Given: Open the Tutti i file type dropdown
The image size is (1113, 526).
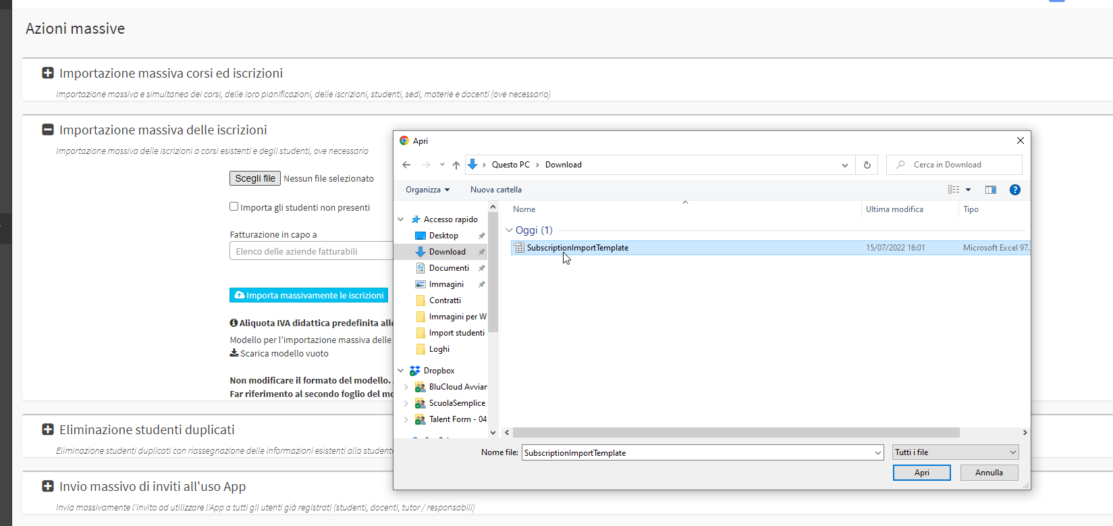Looking at the screenshot, I should [956, 452].
